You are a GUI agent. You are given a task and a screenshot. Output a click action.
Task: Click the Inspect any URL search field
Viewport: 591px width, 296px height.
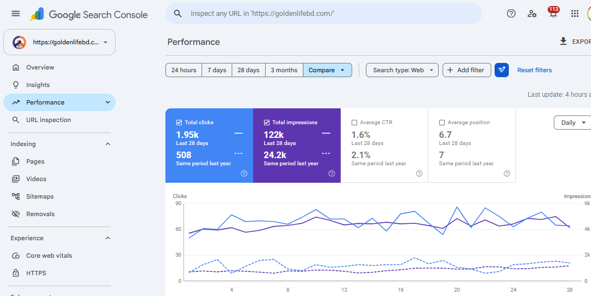323,14
